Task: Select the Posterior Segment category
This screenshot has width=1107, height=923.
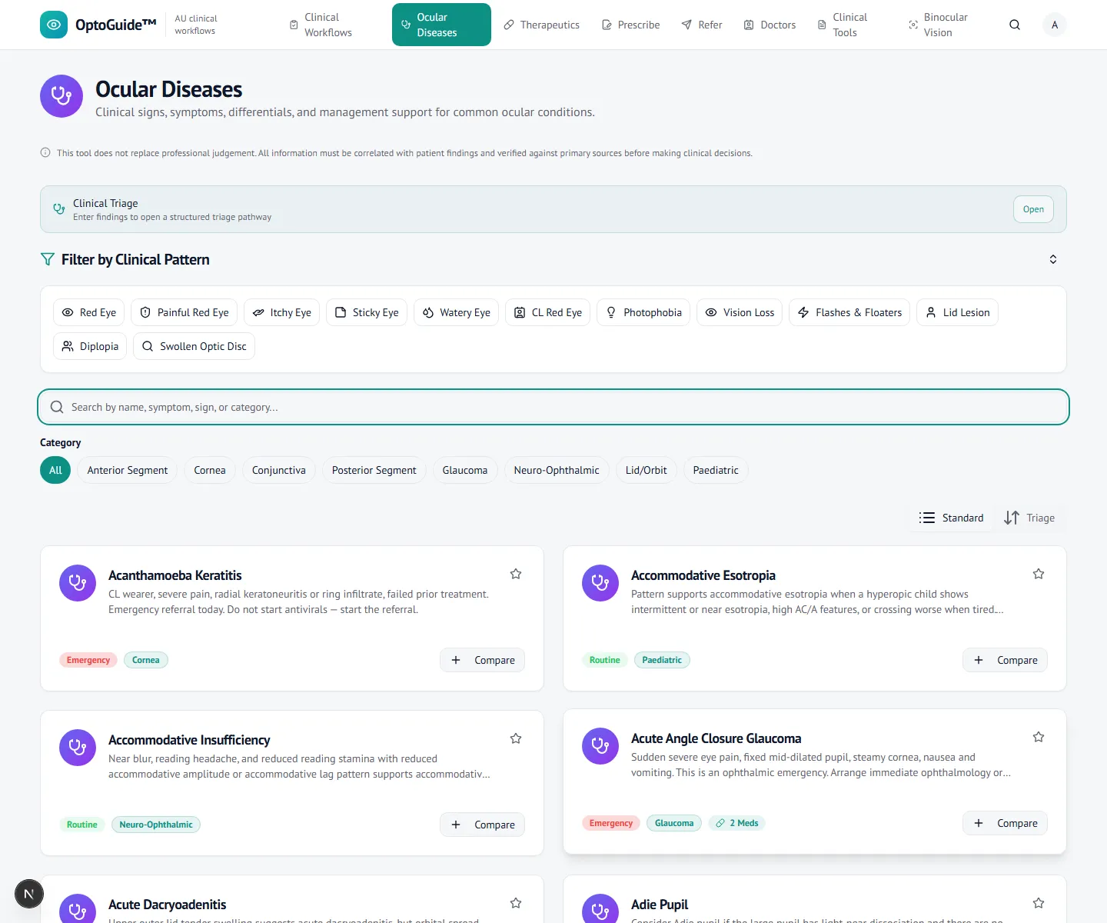Action: (x=374, y=470)
